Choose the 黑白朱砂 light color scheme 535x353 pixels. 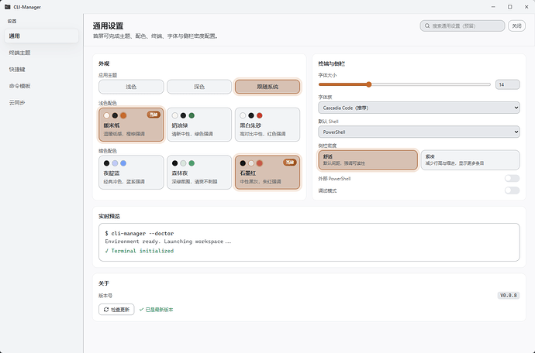click(267, 125)
